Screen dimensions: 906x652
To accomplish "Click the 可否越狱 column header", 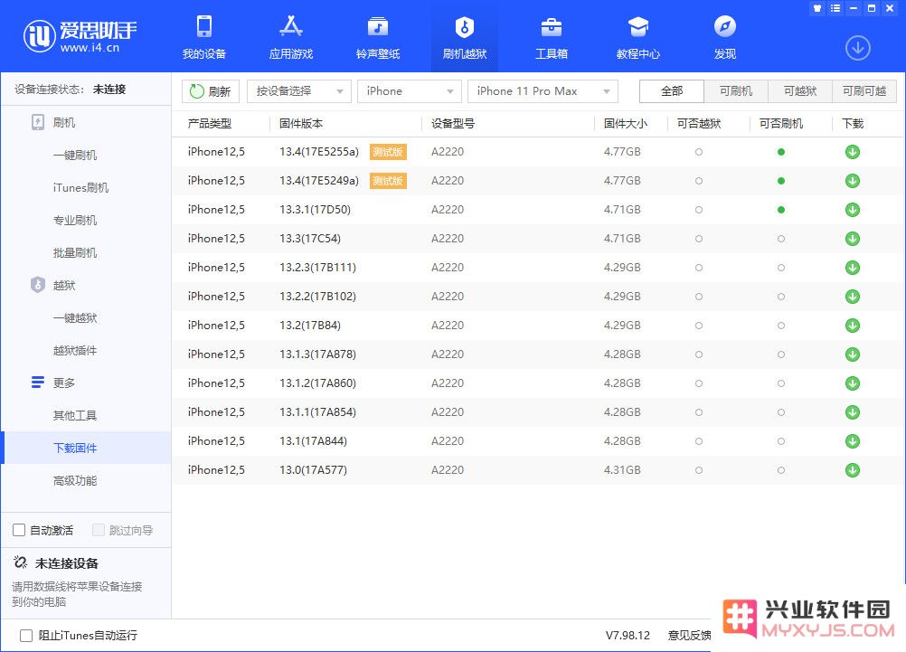I will (x=699, y=124).
